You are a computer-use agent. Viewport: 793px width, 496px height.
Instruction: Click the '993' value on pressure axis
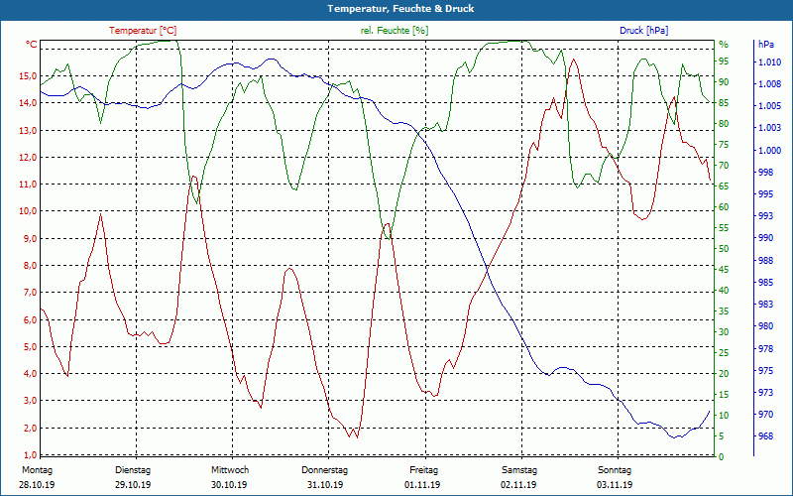(x=765, y=216)
